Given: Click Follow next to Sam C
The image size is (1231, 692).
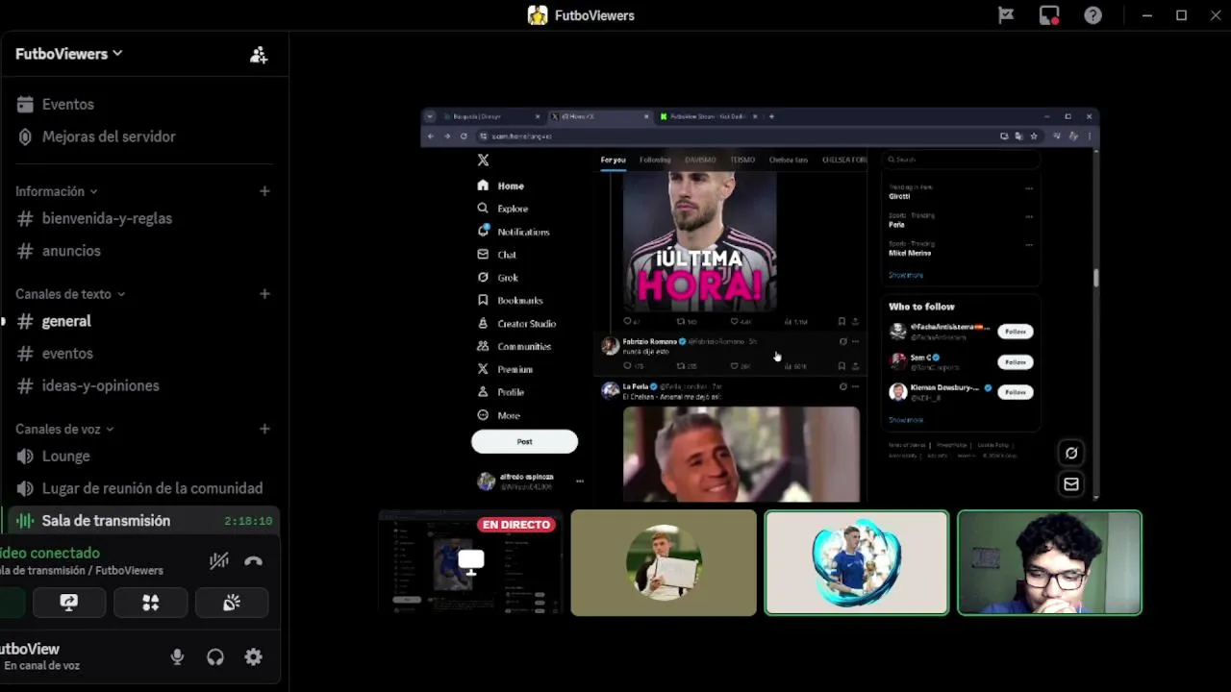Looking at the screenshot, I should tap(1015, 362).
